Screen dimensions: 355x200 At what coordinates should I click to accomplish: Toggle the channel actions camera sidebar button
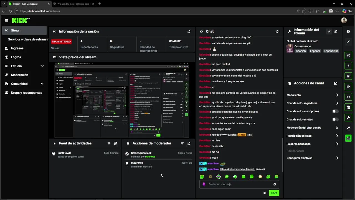348,107
